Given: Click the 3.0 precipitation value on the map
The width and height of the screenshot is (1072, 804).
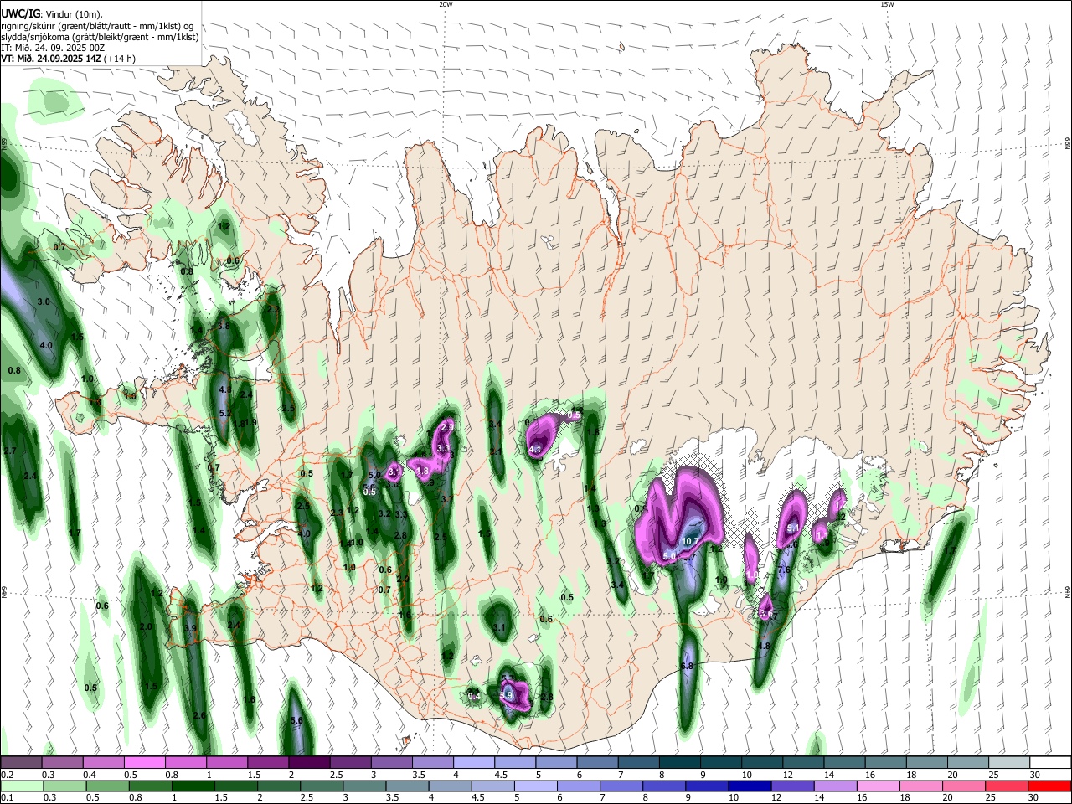Looking at the screenshot, I should point(44,301).
